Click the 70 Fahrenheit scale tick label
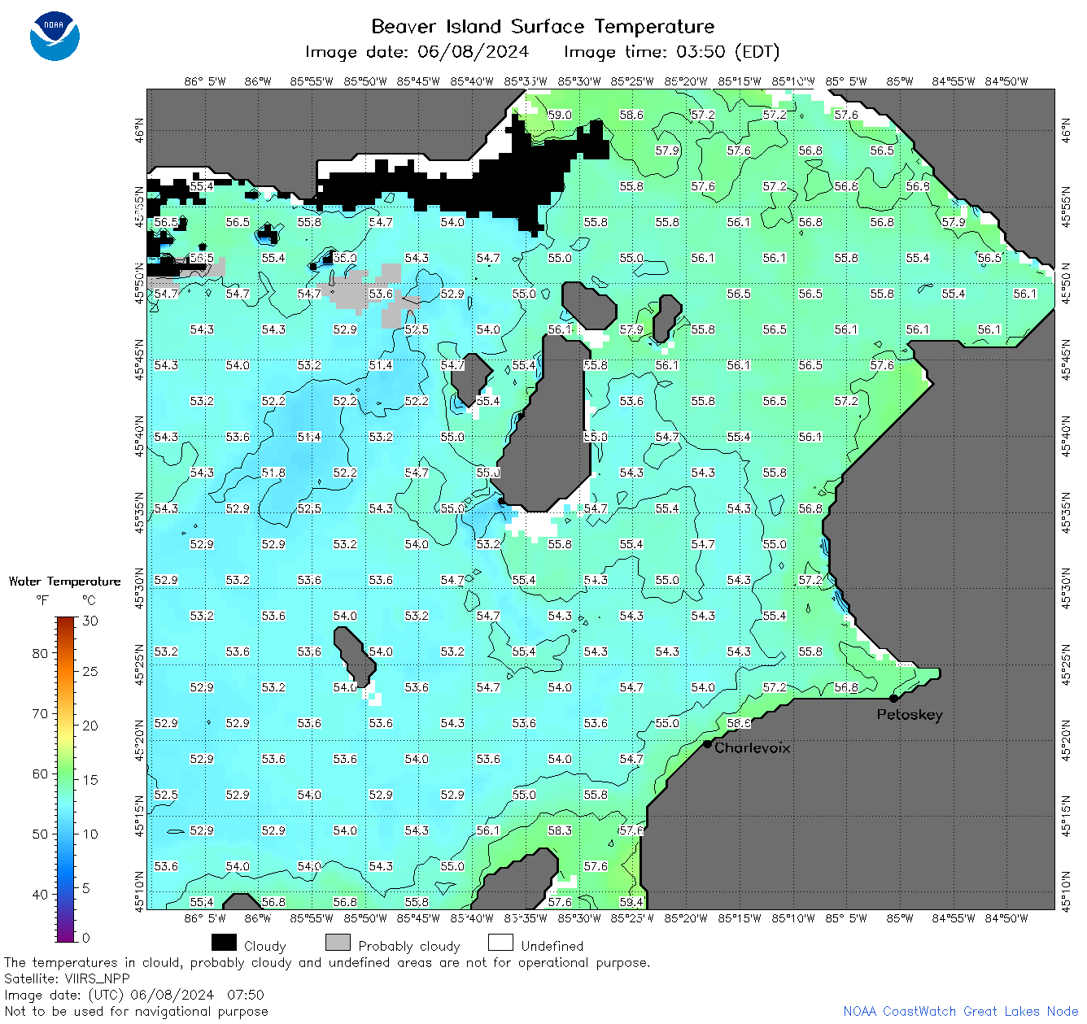Screen dimensions: 1087x1024 point(40,713)
